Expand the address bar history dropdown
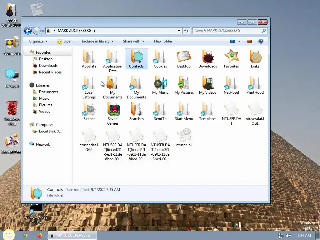The image size is (320, 240). point(179,31)
